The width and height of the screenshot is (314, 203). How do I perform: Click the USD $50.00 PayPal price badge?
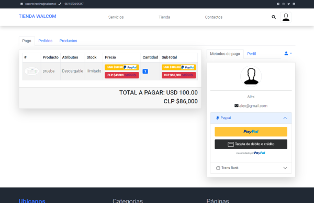[122, 67]
